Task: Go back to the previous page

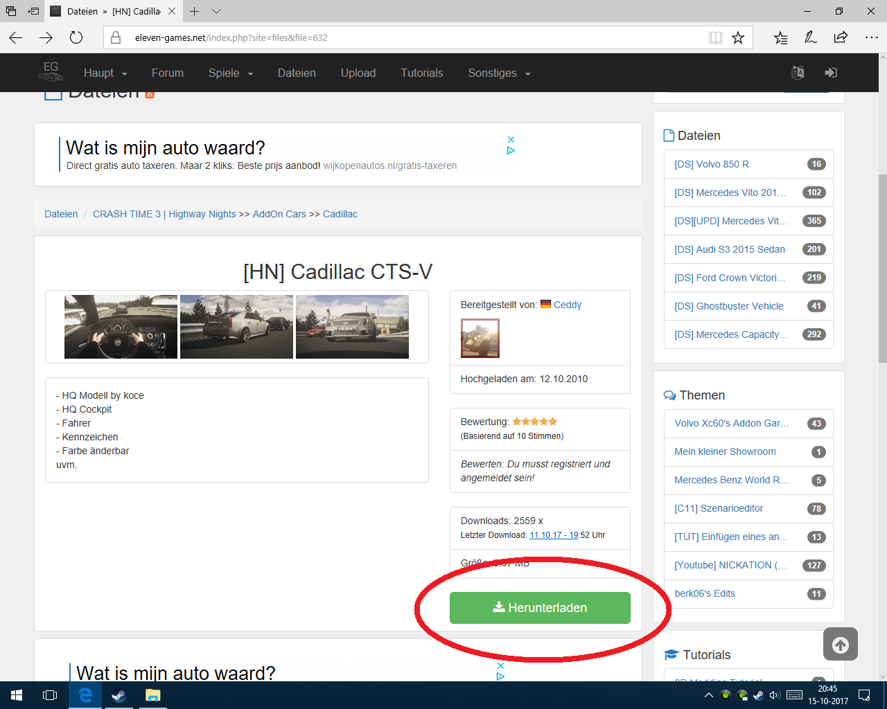Action: (x=16, y=37)
